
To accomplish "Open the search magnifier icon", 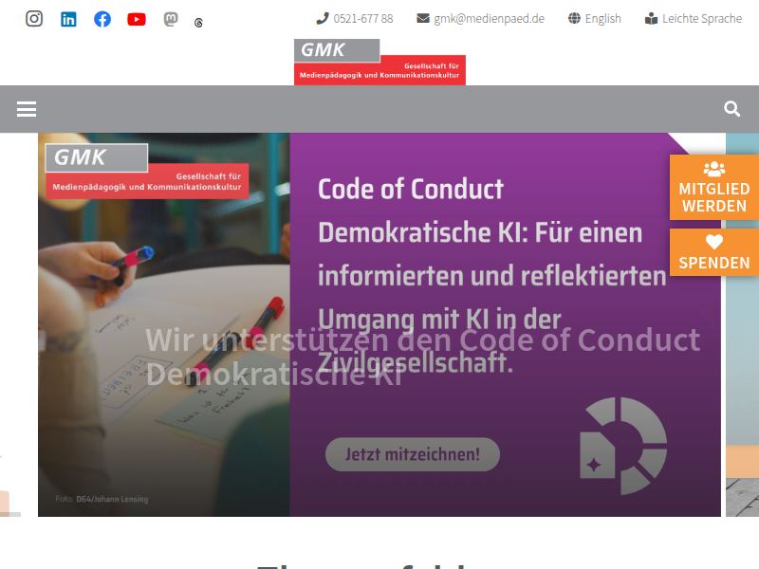I will click(731, 109).
